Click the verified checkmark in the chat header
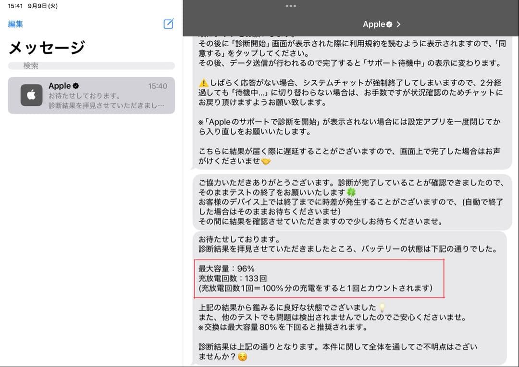 [x=390, y=24]
